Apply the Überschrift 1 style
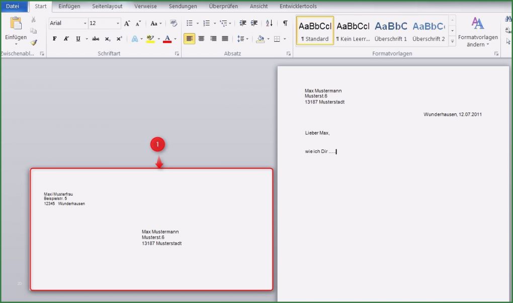This screenshot has height=303, width=513. (x=391, y=31)
